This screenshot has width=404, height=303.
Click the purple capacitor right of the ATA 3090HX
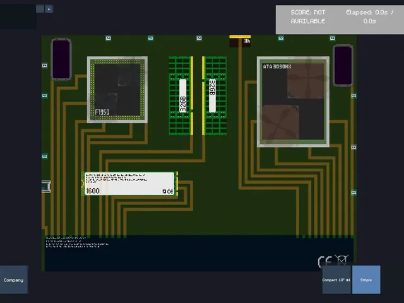tap(343, 65)
